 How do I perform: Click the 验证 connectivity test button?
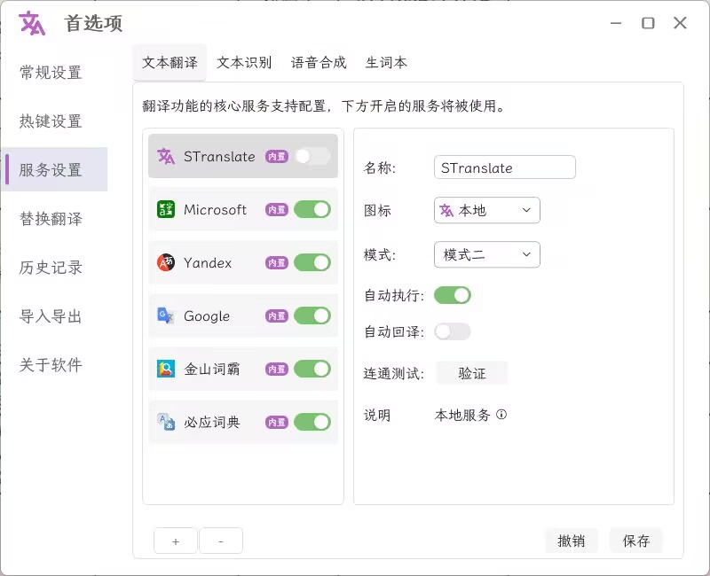click(x=472, y=373)
